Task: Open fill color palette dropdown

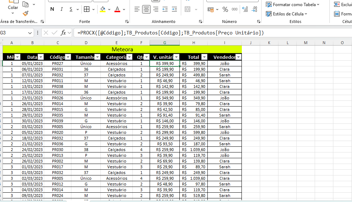Action: click(x=109, y=9)
